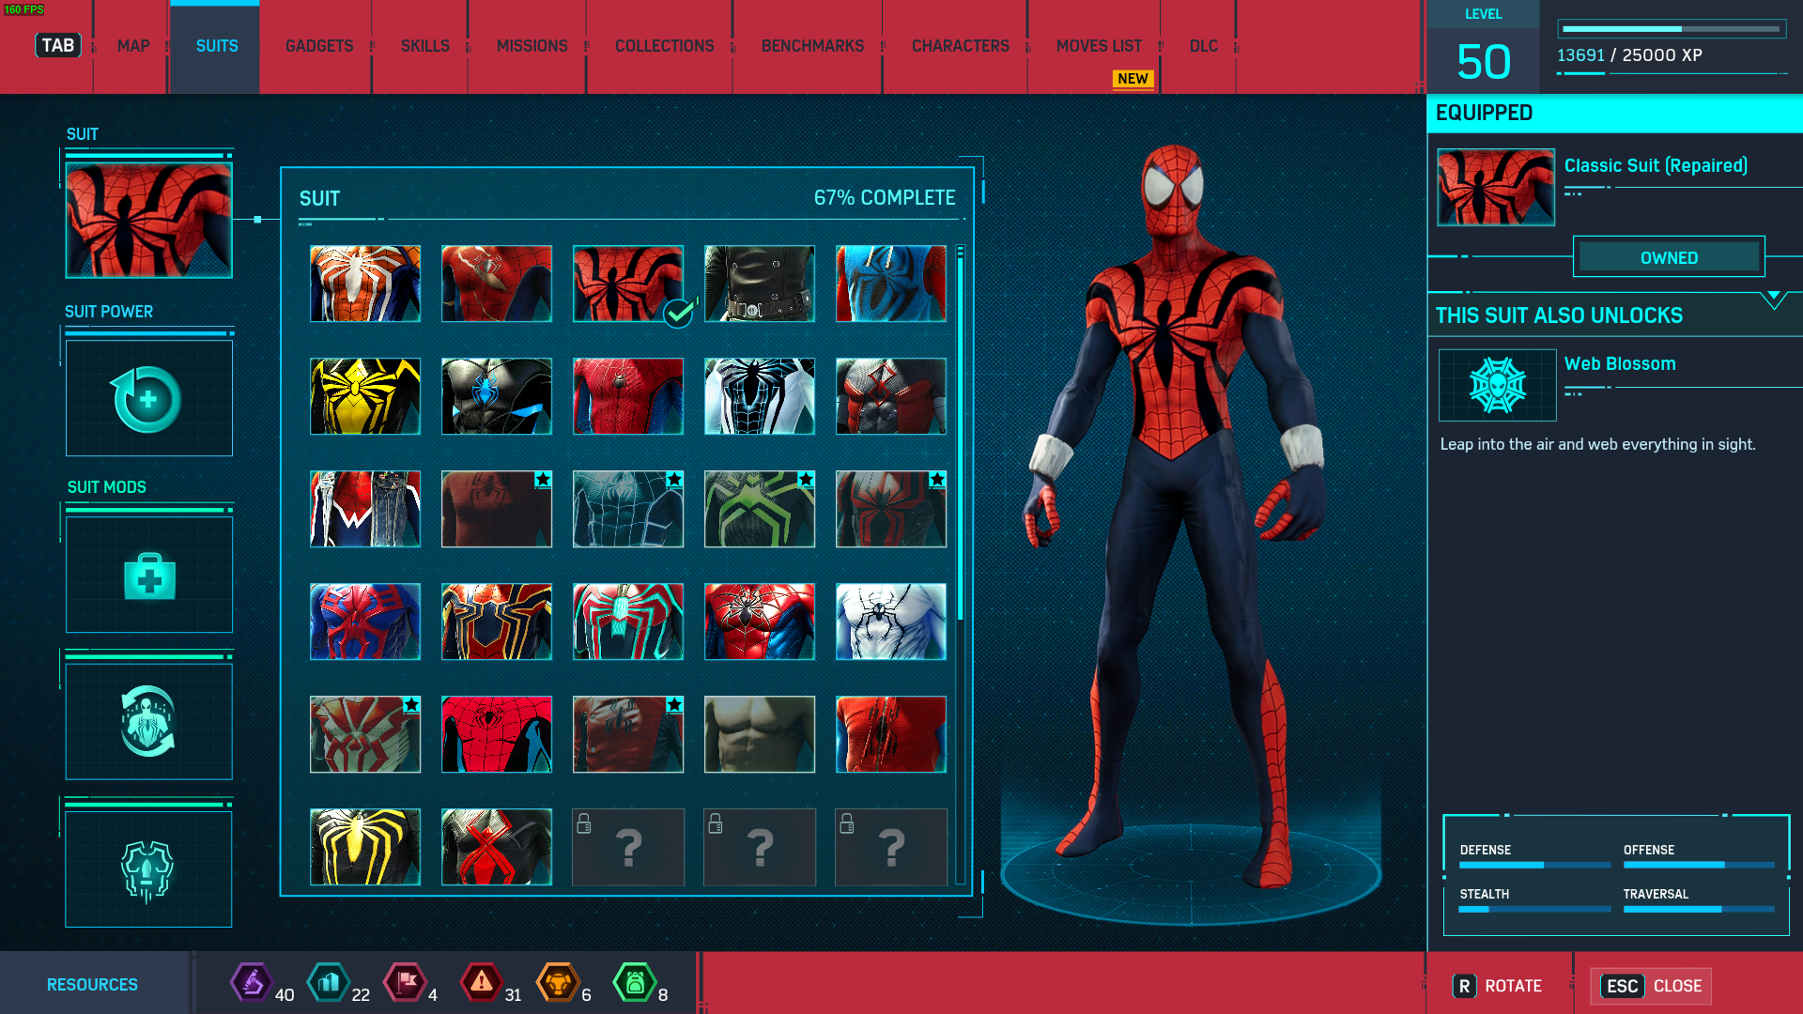Open the large Suit preview slot on left
1803x1014 pixels.
pos(148,221)
